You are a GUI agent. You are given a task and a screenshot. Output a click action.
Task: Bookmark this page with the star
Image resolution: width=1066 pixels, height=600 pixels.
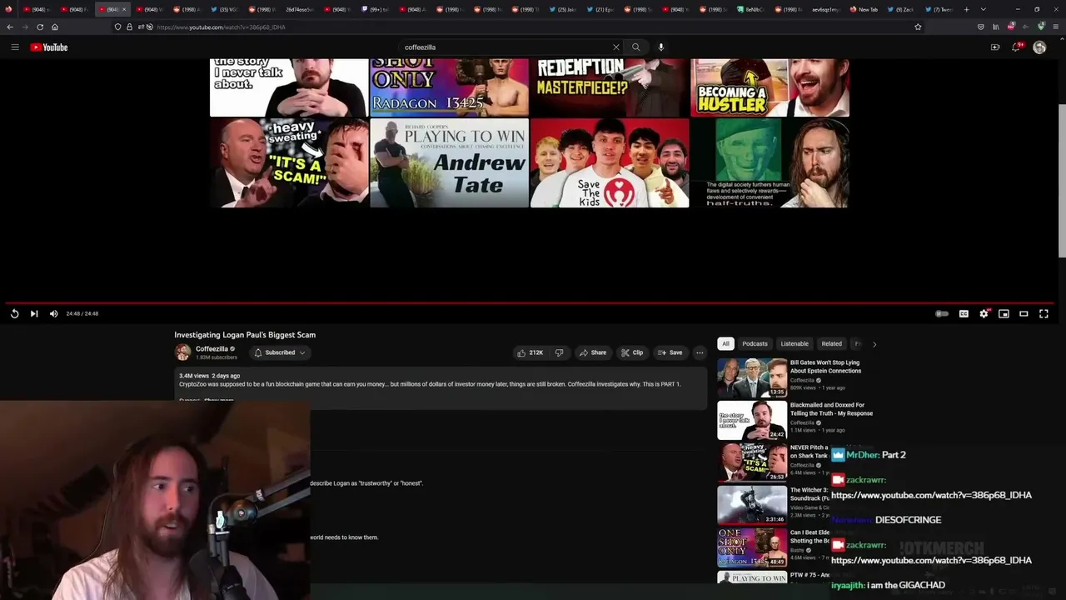tap(918, 27)
